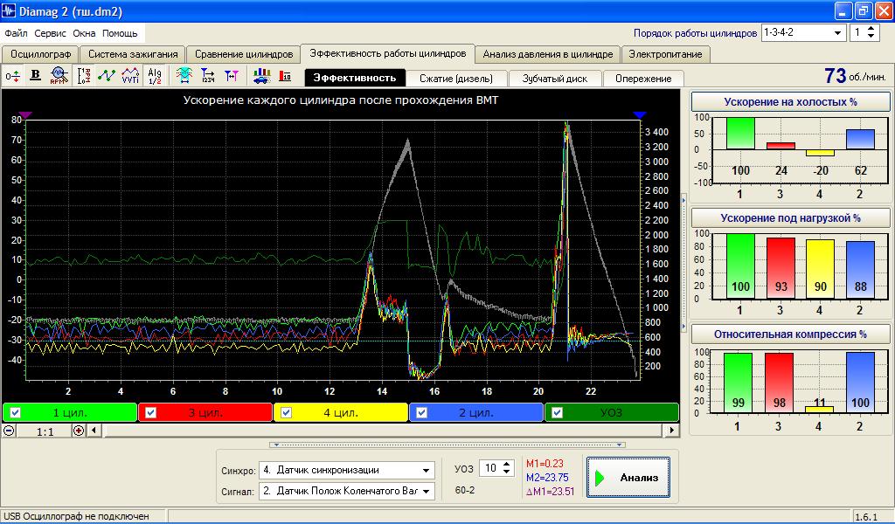Click the horizontal scrollbar right arrow
The image size is (895, 524).
[x=673, y=431]
